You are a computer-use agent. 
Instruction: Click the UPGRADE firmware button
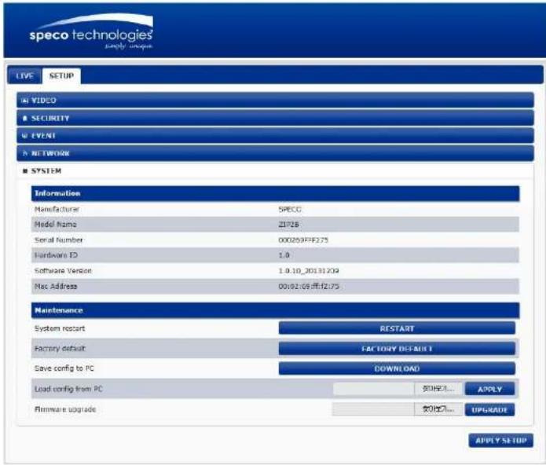[490, 410]
